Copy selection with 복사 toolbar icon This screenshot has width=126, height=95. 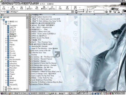tap(37, 8)
